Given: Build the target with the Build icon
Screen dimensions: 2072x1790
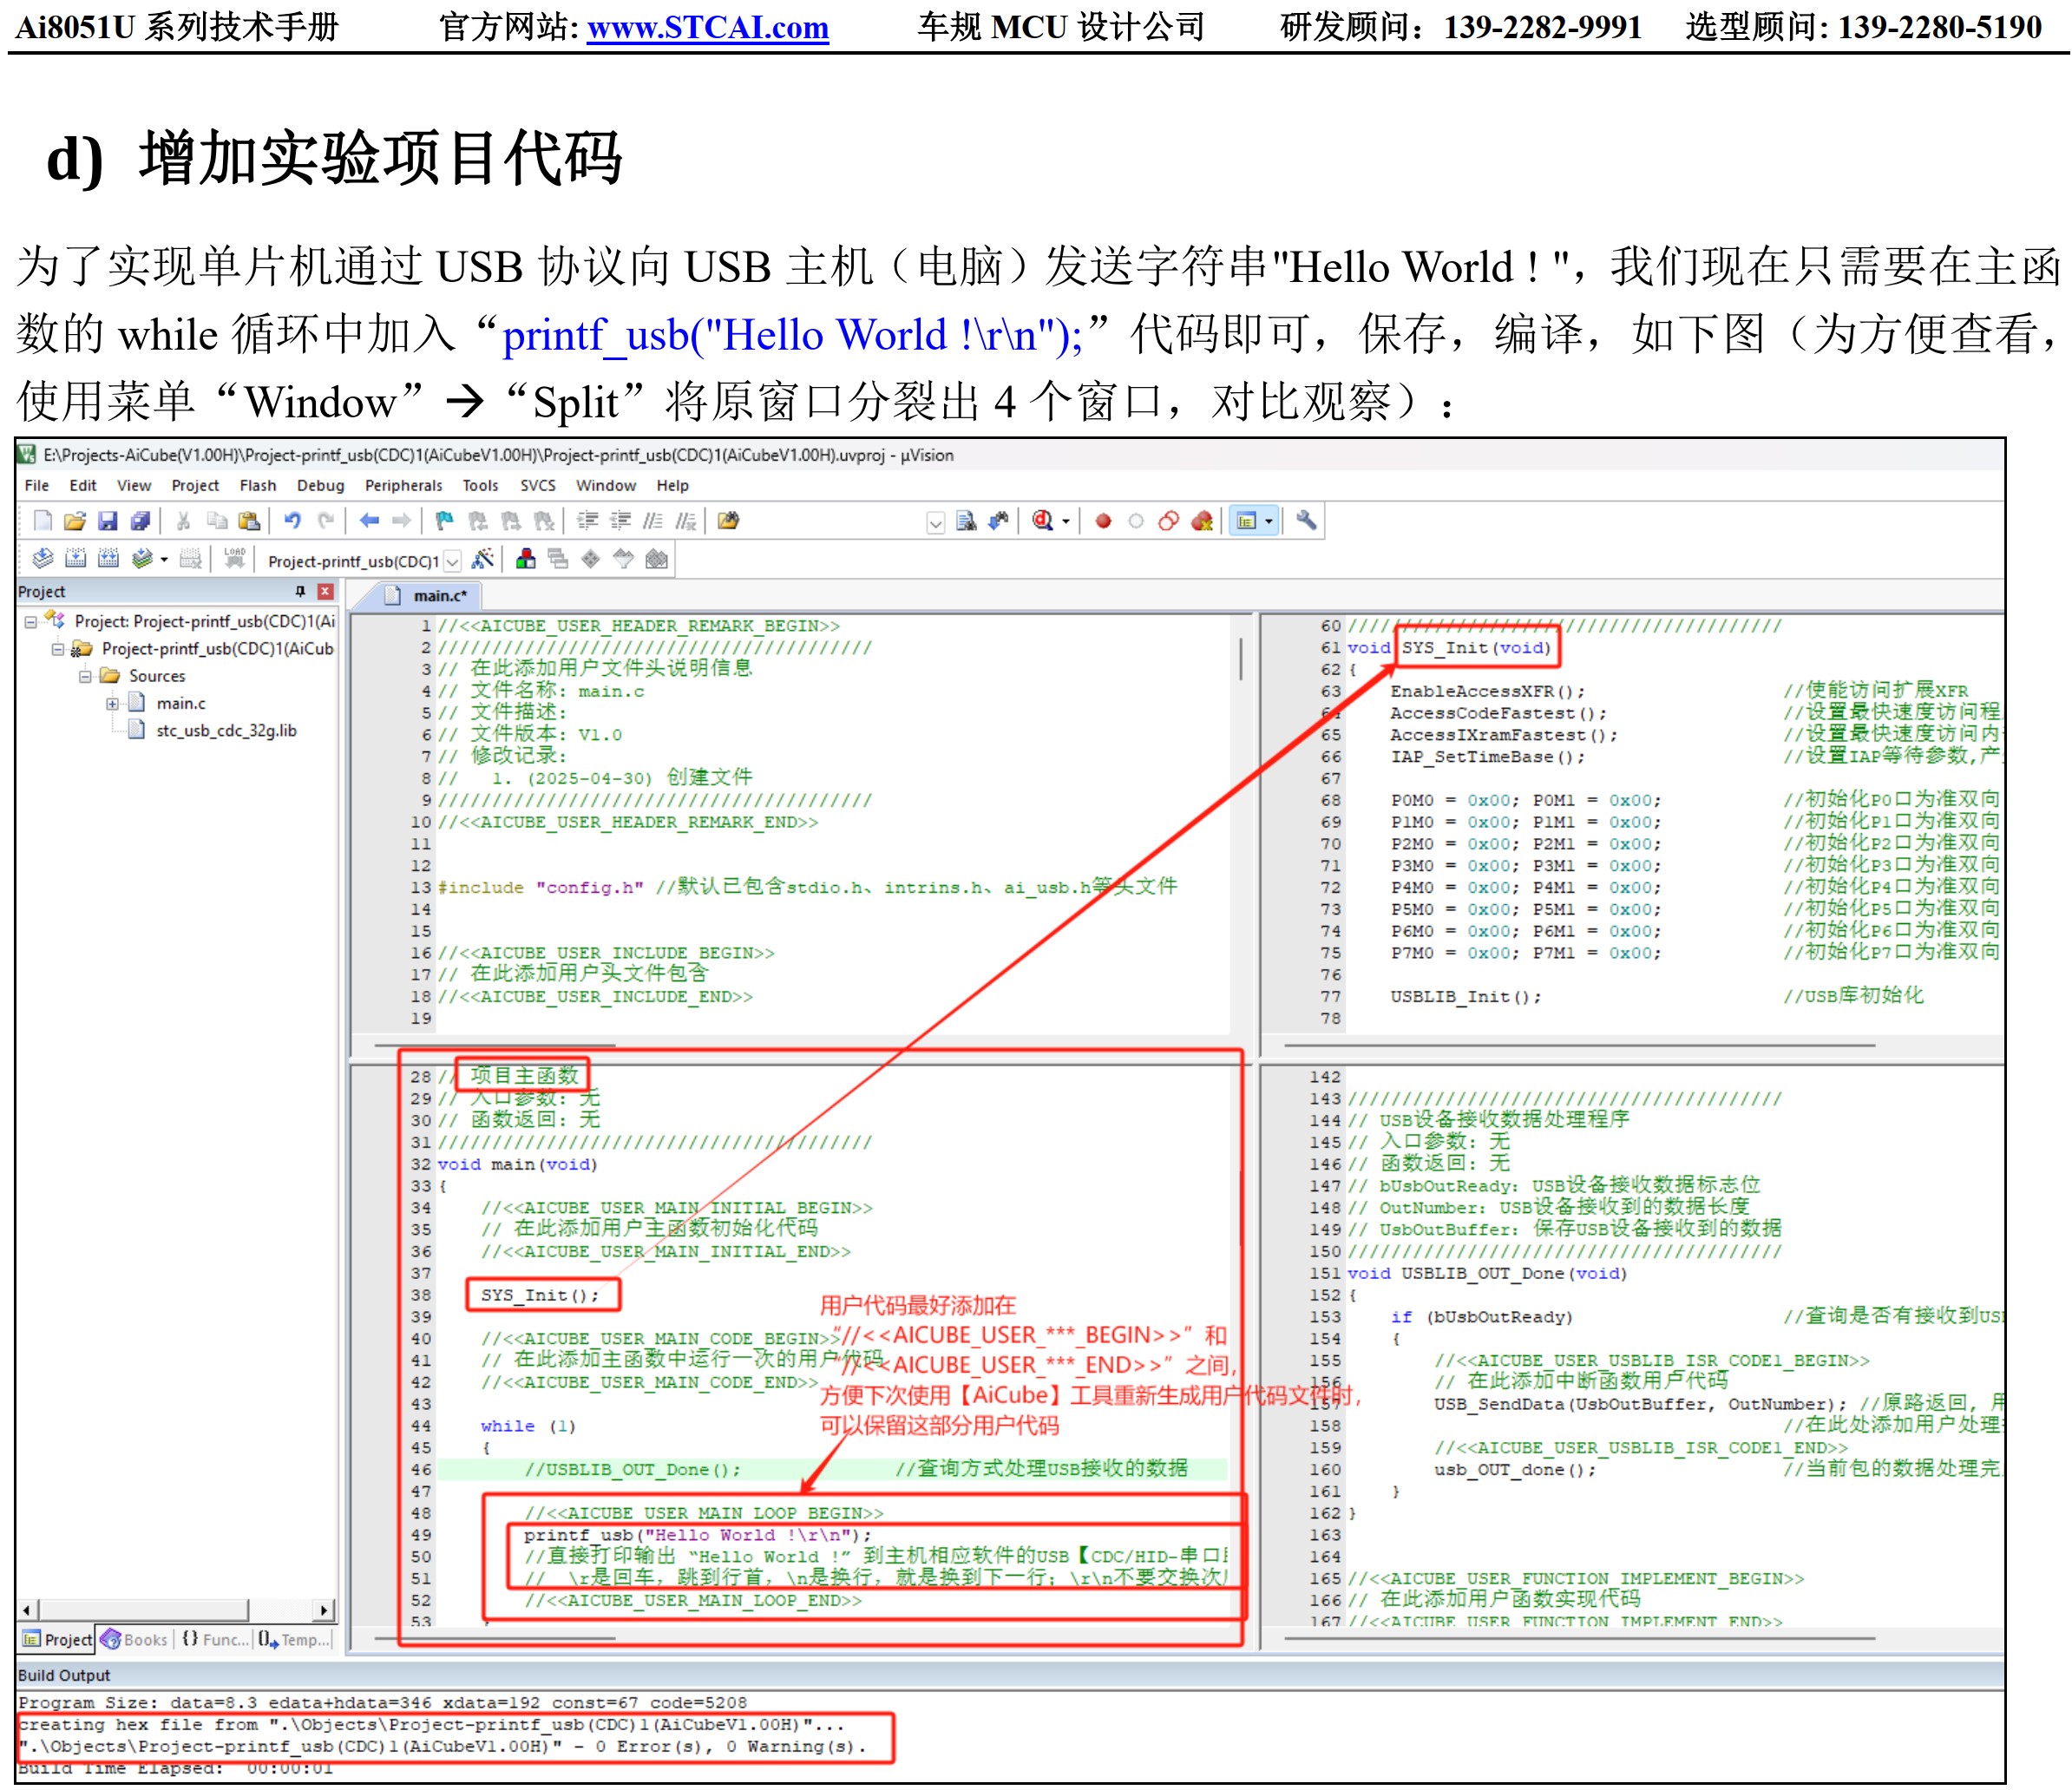Looking at the screenshot, I should tap(76, 559).
